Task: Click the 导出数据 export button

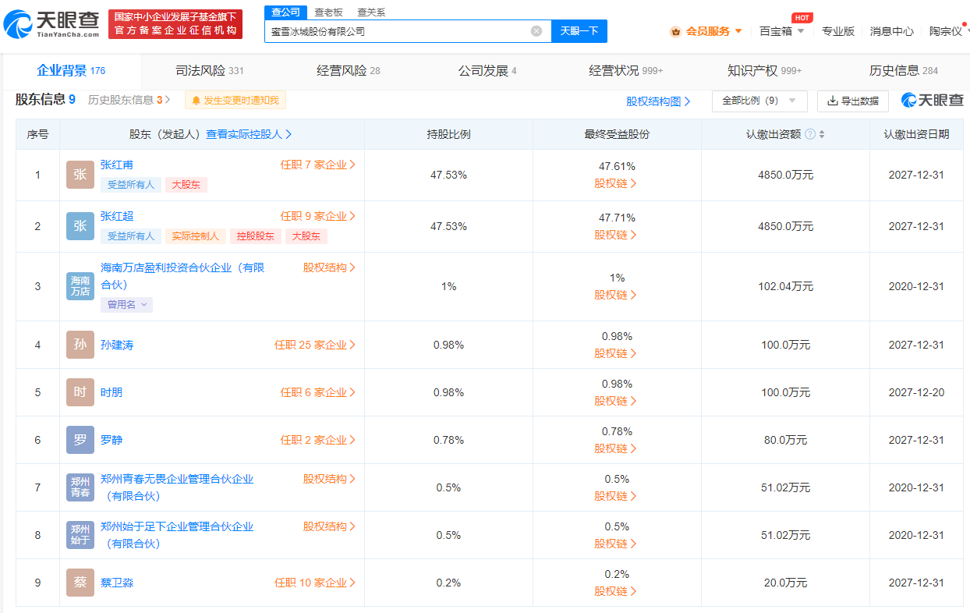Action: (853, 101)
